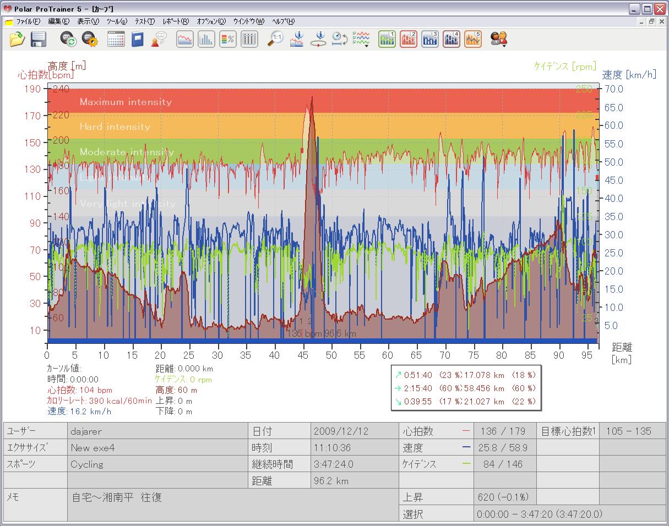Select the exercise name 'New exe4'
The image size is (669, 526).
click(157, 447)
